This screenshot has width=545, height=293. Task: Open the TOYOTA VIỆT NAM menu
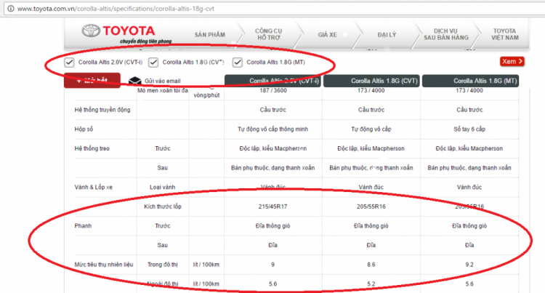click(505, 34)
